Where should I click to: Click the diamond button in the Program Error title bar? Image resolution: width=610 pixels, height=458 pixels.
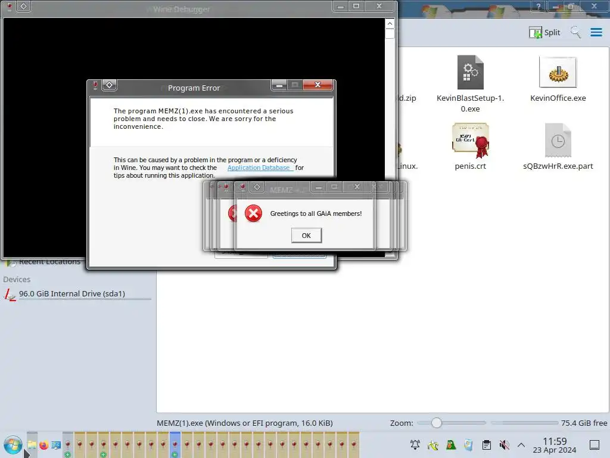click(110, 85)
